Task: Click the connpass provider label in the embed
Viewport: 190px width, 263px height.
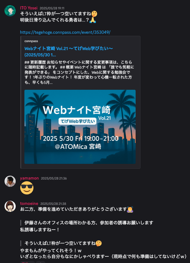Action: click(x=31, y=41)
